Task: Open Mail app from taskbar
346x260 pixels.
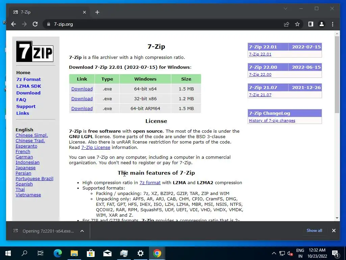Action: (107, 253)
